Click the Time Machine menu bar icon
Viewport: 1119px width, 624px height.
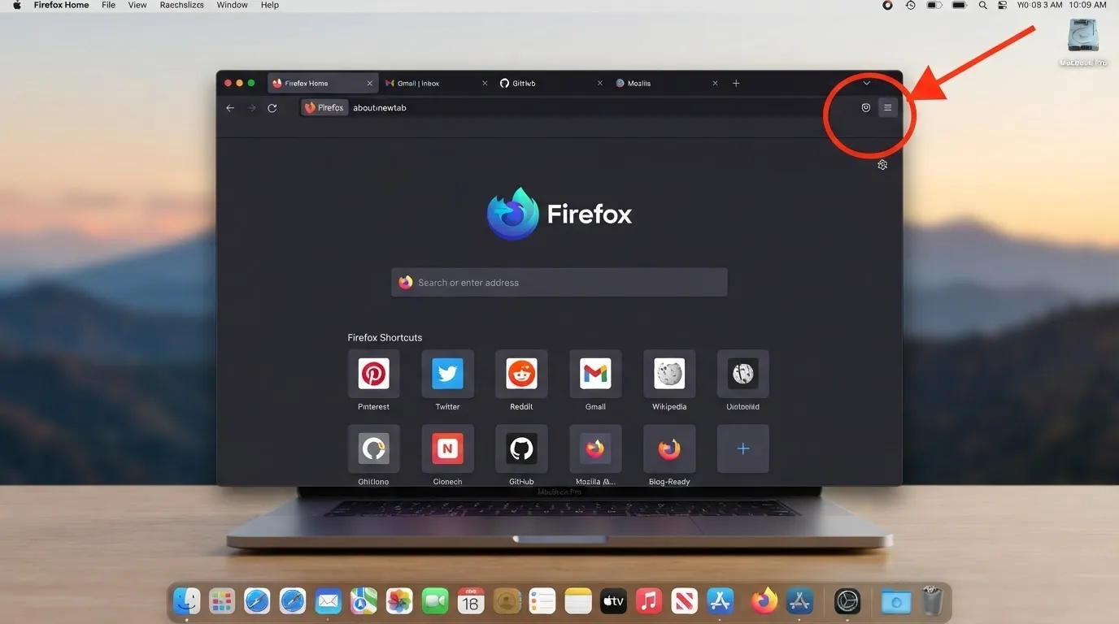(911, 5)
